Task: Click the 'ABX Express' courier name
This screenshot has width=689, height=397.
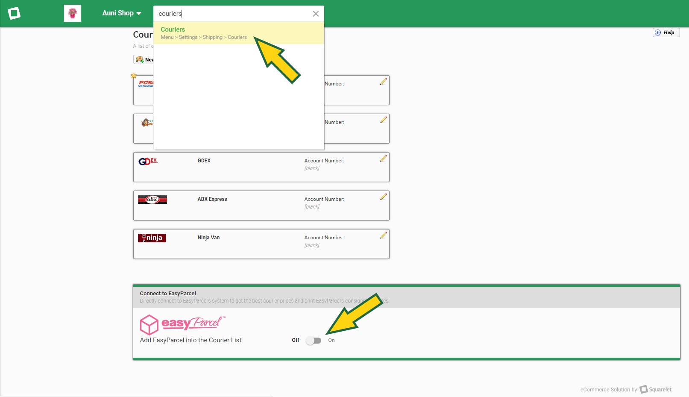Action: [x=212, y=199]
